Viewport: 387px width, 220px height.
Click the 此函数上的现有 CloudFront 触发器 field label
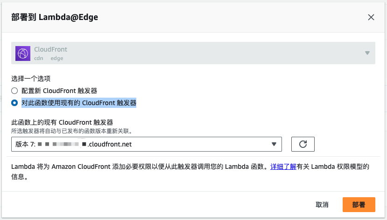pyautogui.click(x=62, y=122)
